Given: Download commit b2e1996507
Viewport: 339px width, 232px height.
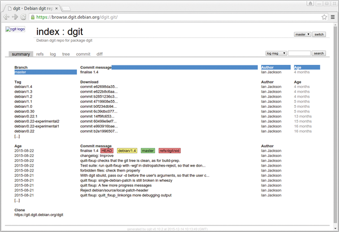Looking at the screenshot, I should coord(99,132).
